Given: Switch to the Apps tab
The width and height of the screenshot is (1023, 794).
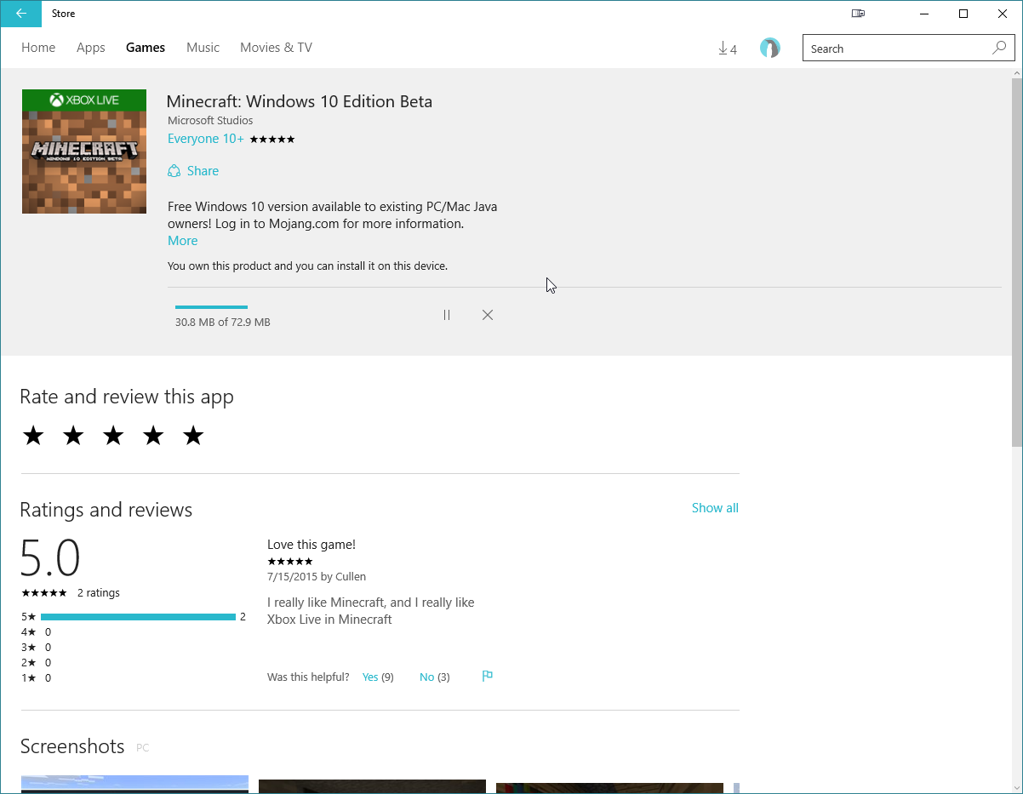Looking at the screenshot, I should tap(91, 48).
